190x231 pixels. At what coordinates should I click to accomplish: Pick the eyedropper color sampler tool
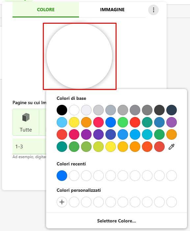coord(172,147)
